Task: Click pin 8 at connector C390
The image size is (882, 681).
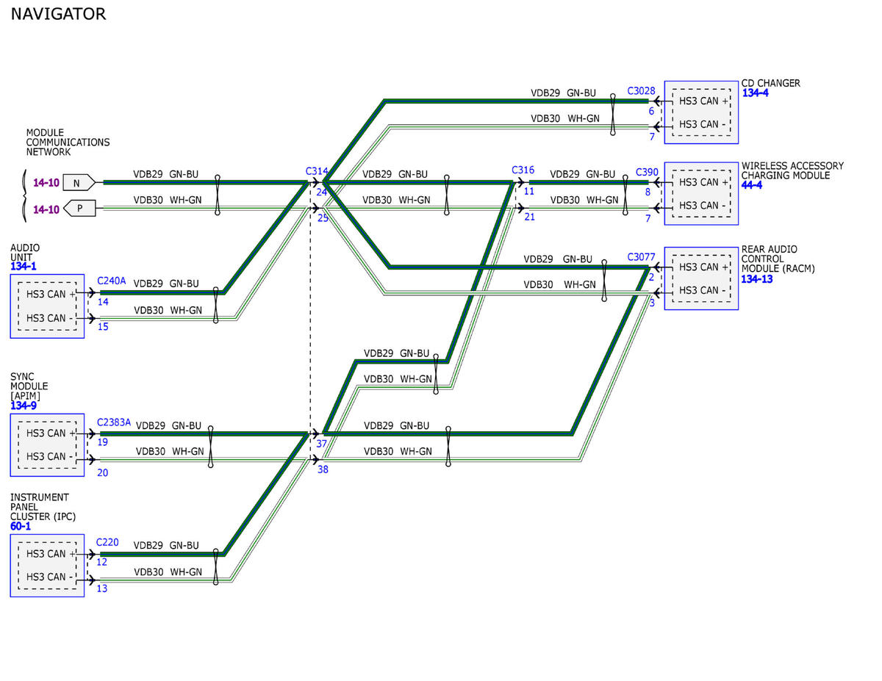Action: pos(648,192)
